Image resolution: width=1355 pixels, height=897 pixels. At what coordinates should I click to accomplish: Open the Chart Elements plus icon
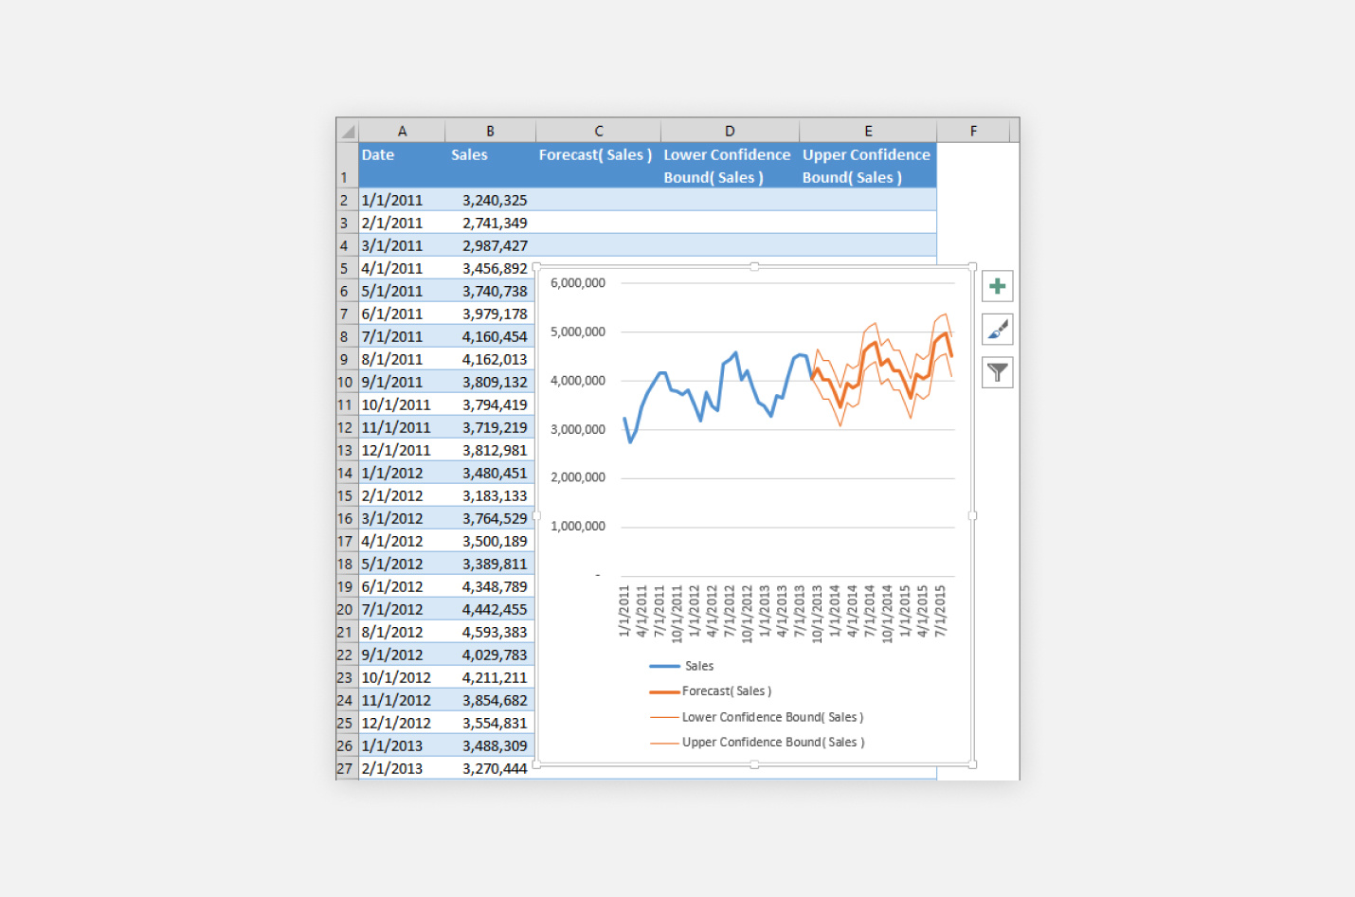(997, 286)
